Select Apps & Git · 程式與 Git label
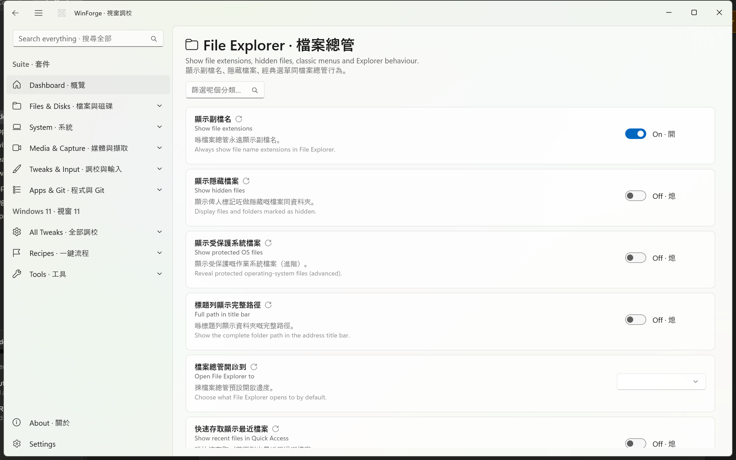The image size is (736, 460). coord(67,190)
